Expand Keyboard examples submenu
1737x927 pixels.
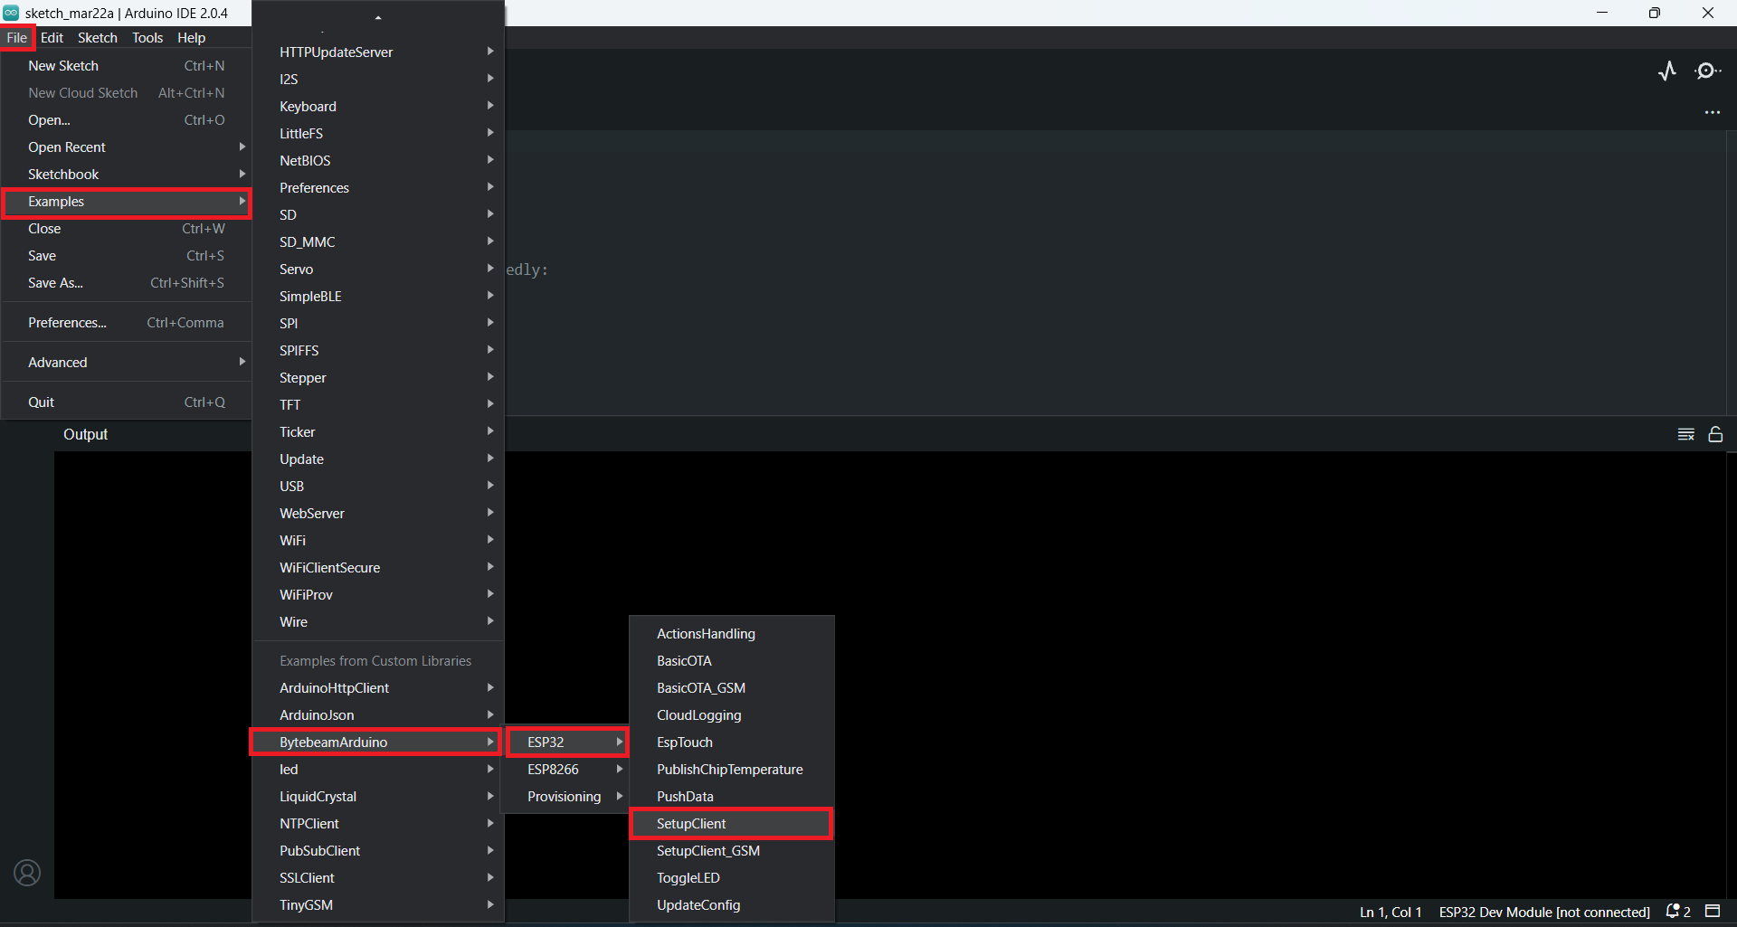click(377, 107)
